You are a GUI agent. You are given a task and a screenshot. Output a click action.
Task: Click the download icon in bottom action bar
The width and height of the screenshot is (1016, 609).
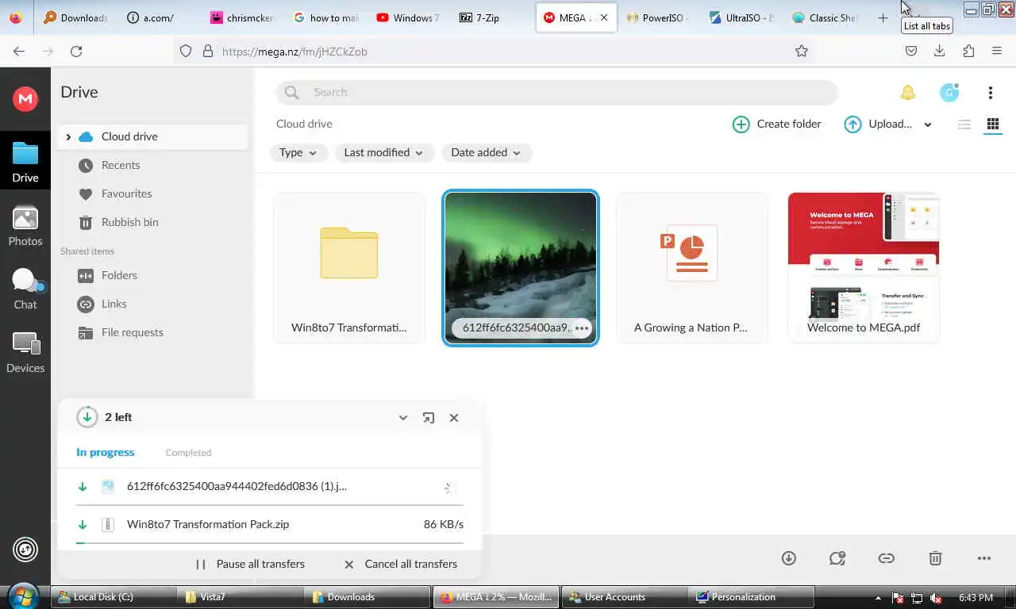[x=789, y=558]
